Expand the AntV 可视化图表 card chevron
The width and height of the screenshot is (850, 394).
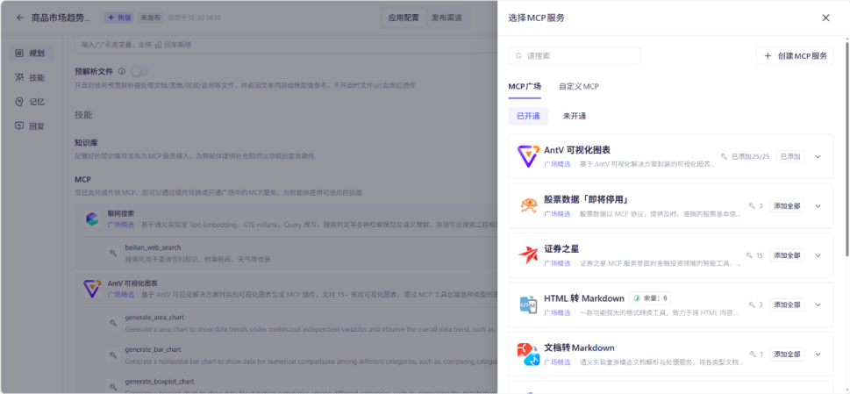point(818,156)
